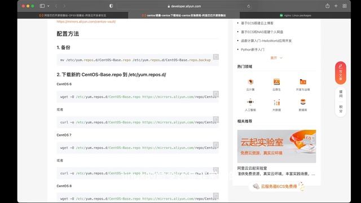Screen dimensions: 361x203
Task: Copy the CentOS 8 wget command
Action: point(215,196)
